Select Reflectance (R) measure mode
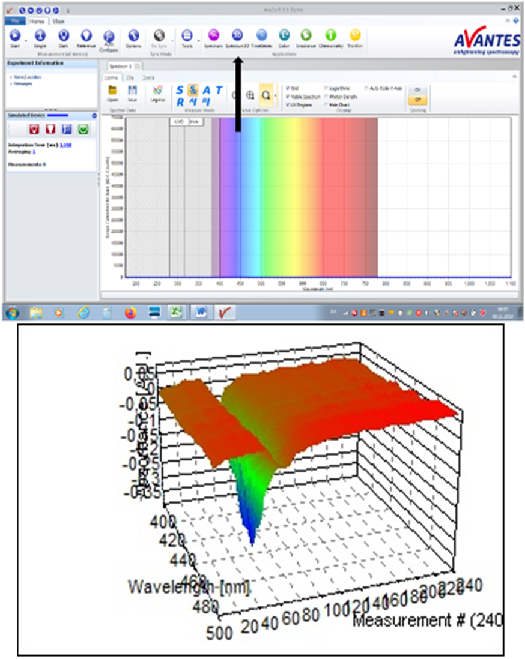This screenshot has height=659, width=525. (180, 101)
